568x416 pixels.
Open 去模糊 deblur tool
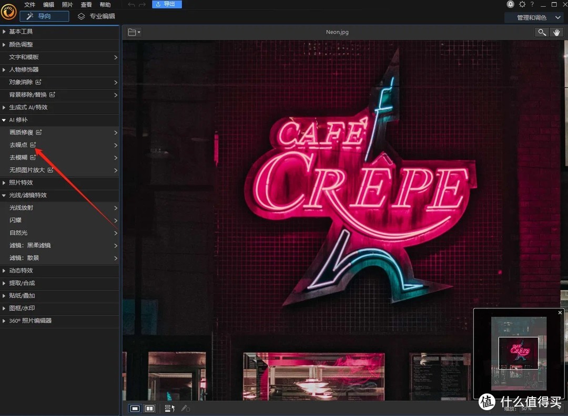(59, 158)
